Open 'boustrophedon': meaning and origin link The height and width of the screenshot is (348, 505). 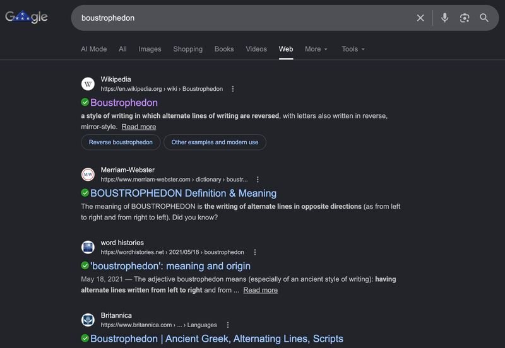(170, 266)
